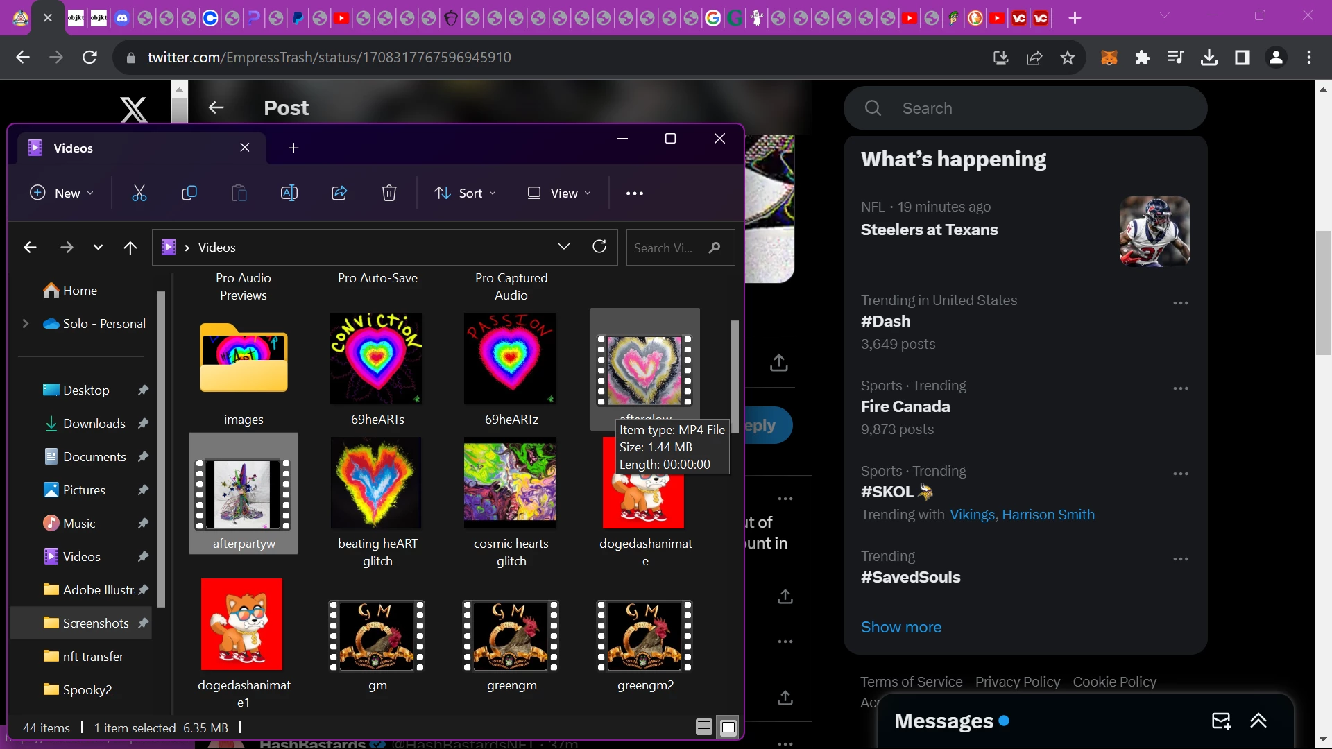1332x749 pixels.
Task: Click the Delete trash can icon
Action: point(389,193)
